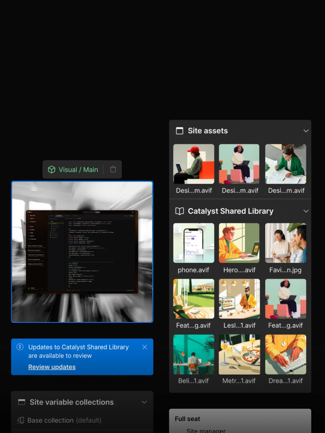Viewport: 325px width, 433px height.
Task: Select the blurred office image on canvas
Action: click(82, 252)
